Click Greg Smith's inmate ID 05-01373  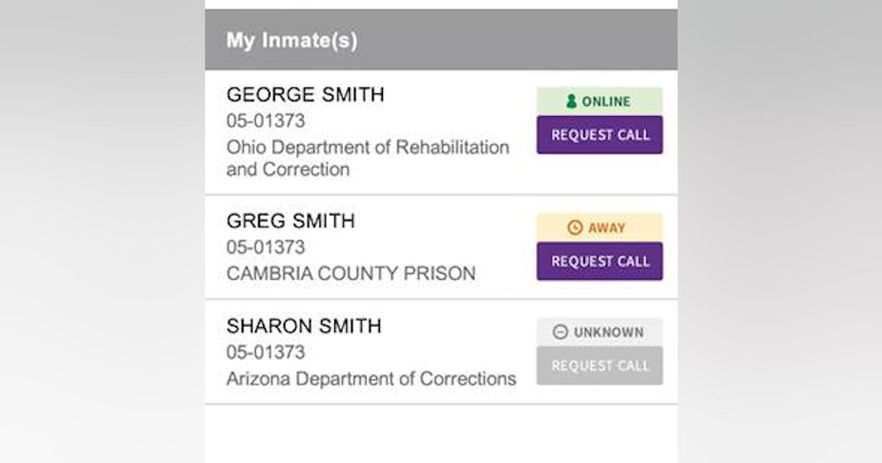(x=265, y=248)
